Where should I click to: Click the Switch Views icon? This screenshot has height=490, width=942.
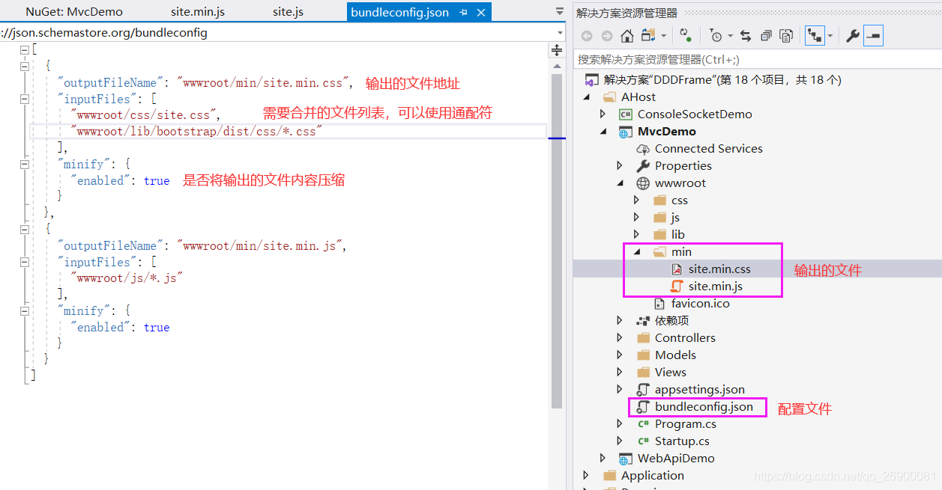click(649, 35)
